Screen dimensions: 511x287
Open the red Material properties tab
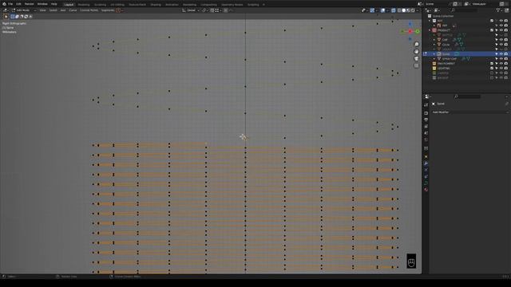pyautogui.click(x=426, y=190)
